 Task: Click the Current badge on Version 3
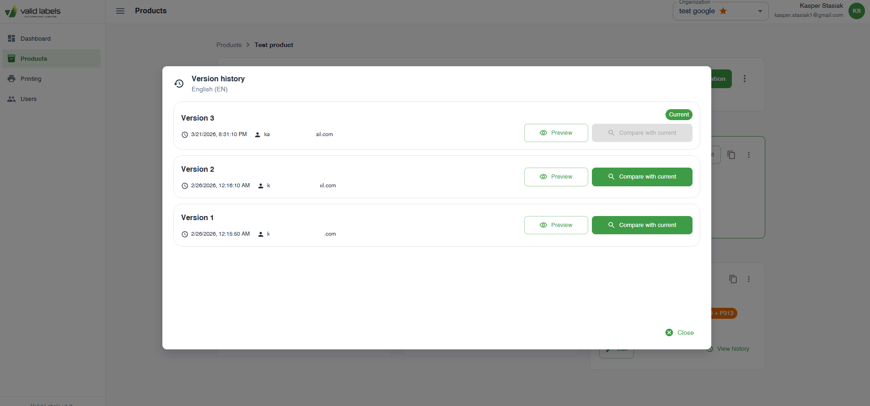point(679,115)
